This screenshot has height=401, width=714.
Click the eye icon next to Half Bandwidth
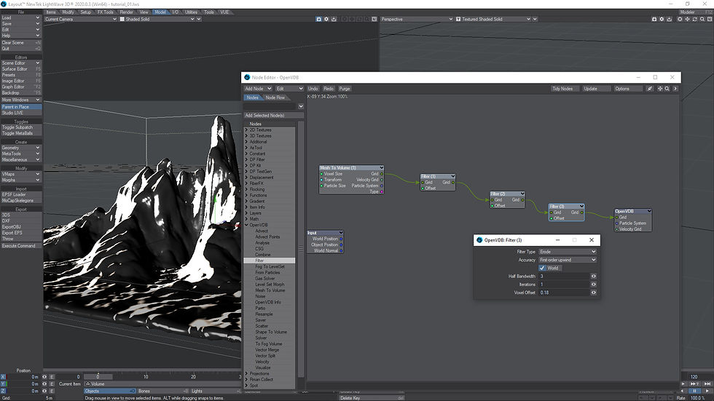coord(594,277)
